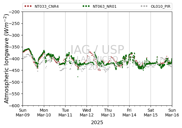The height and width of the screenshot is (128, 182).
Task: Click the green NT063_NR01 legend marker
Action: click(86, 6)
